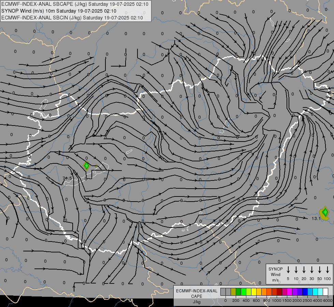Click the wind legend arrow above 20
334x307 pixels.
304,270
